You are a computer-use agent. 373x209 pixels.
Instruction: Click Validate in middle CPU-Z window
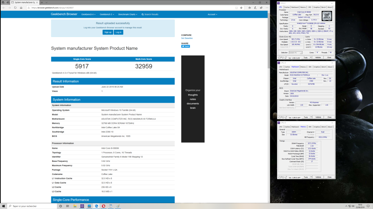point(318,117)
